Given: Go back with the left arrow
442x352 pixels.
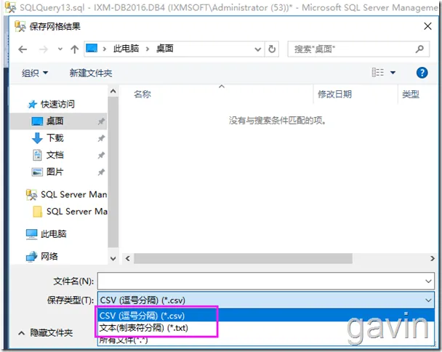Looking at the screenshot, I should pyautogui.click(x=23, y=49).
